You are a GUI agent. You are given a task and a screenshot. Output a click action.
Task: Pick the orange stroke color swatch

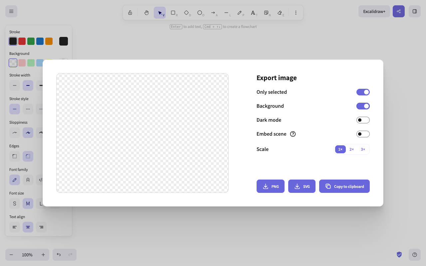coord(49,41)
